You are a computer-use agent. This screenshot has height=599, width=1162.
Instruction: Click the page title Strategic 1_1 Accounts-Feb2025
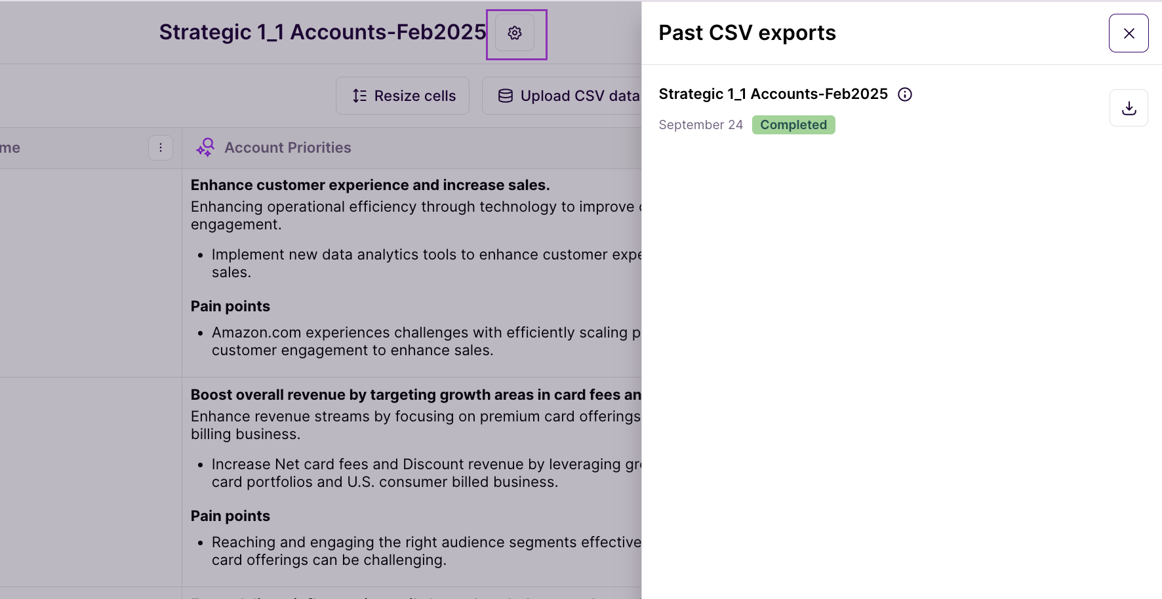pos(322,32)
